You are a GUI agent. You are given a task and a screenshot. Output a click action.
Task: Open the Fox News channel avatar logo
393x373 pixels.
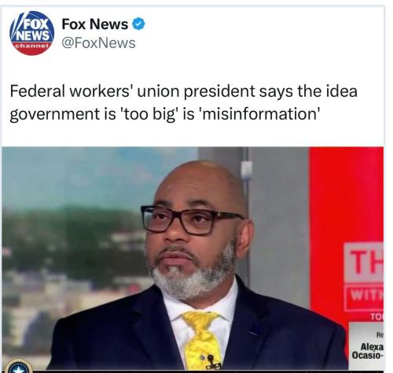[x=32, y=33]
